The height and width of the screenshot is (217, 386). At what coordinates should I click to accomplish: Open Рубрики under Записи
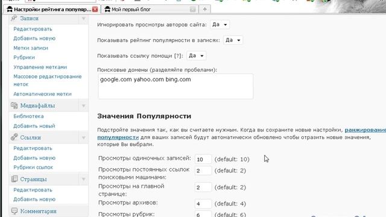pyautogui.click(x=24, y=57)
